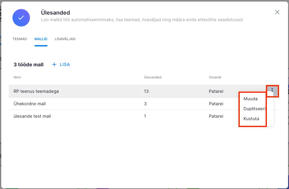Image resolution: width=289 pixels, height=189 pixels.
Task: Open the RP teenus teemadega template
Action: pos(36,91)
